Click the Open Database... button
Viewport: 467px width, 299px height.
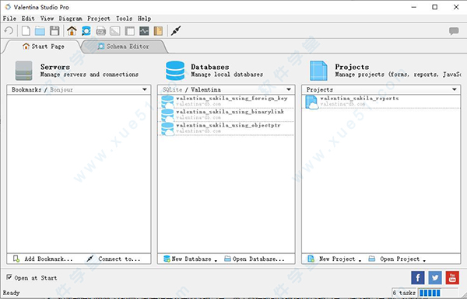click(255, 259)
